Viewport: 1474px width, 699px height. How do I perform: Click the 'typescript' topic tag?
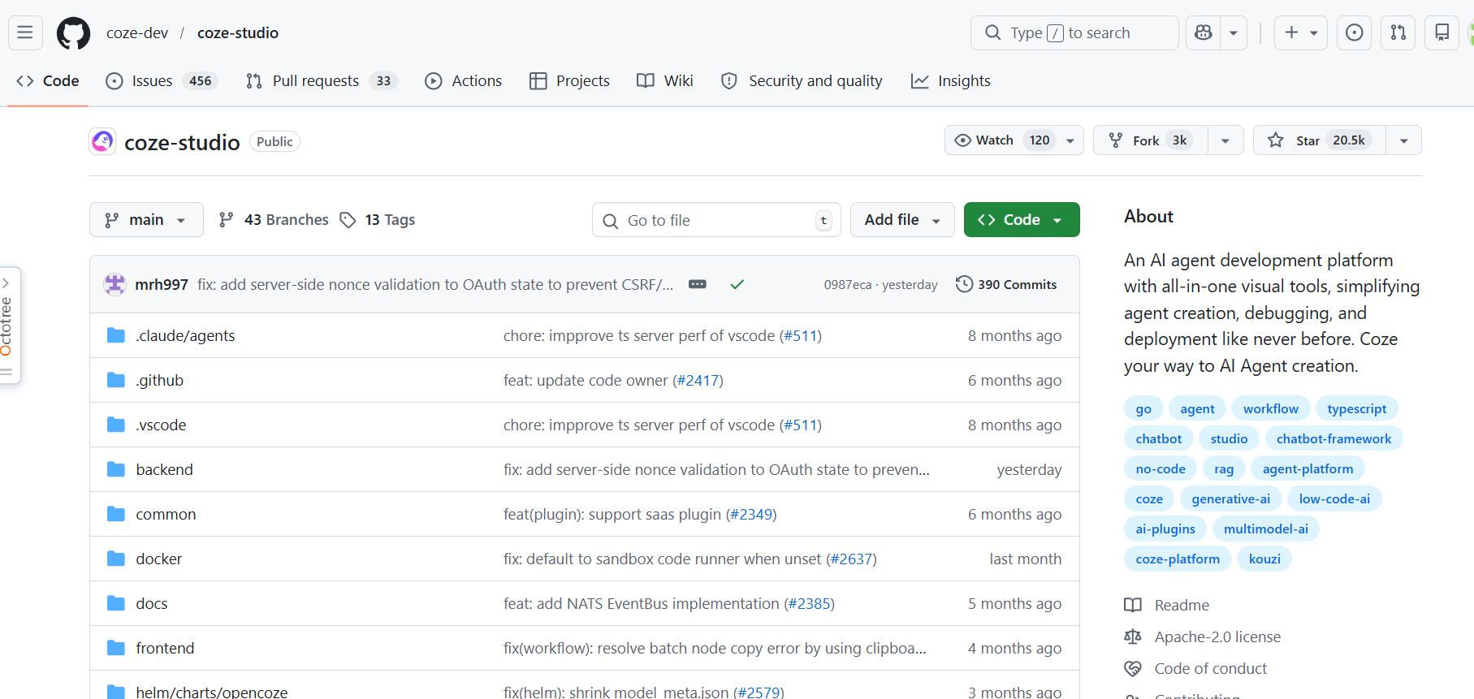[x=1356, y=408]
